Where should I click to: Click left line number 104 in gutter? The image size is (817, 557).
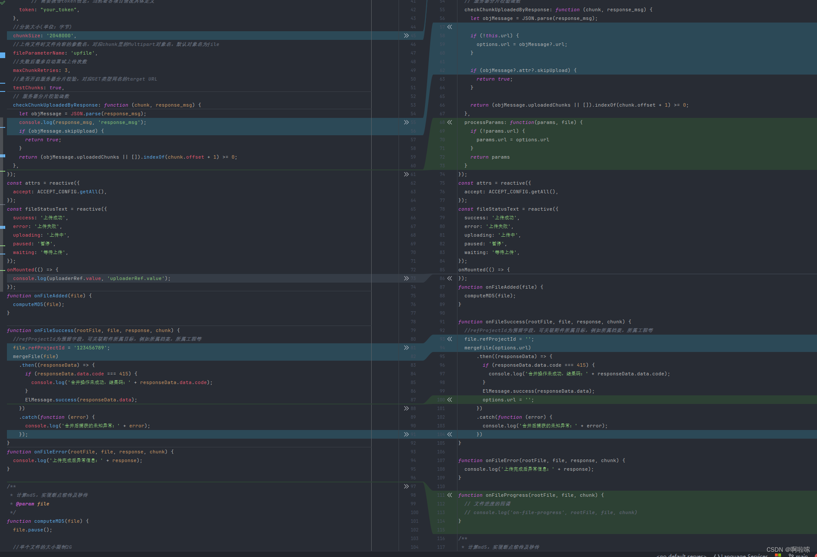click(x=415, y=547)
